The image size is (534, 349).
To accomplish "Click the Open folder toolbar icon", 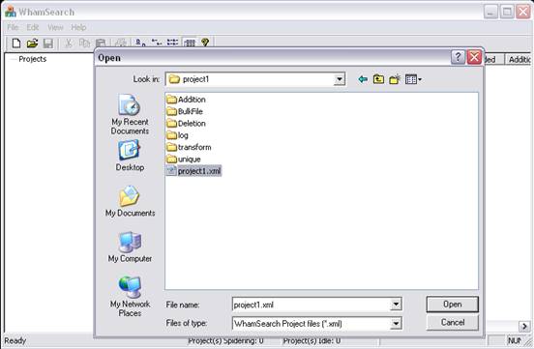I will pyautogui.click(x=32, y=44).
